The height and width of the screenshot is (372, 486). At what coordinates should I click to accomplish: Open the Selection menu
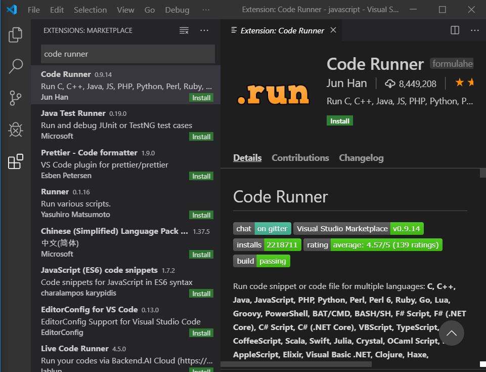(x=90, y=10)
